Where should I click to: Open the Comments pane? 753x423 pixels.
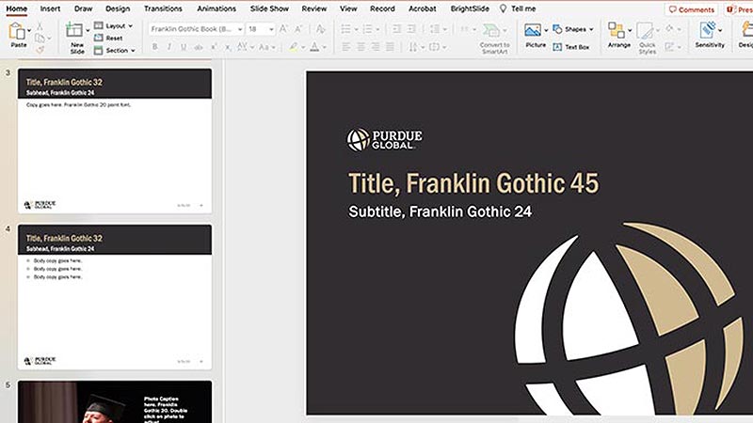pos(692,9)
